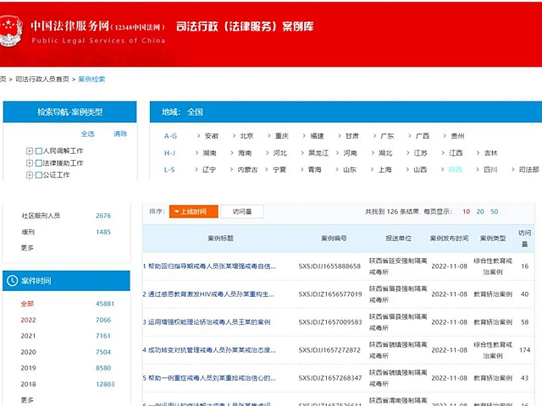Select the H-J region group
The width and height of the screenshot is (542, 406).
pyautogui.click(x=169, y=153)
